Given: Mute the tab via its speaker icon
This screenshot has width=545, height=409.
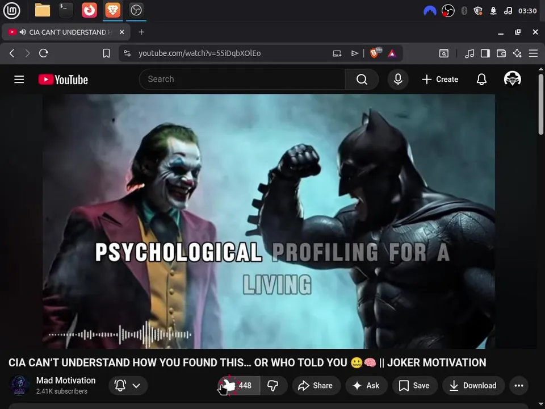Looking at the screenshot, I should click(23, 32).
